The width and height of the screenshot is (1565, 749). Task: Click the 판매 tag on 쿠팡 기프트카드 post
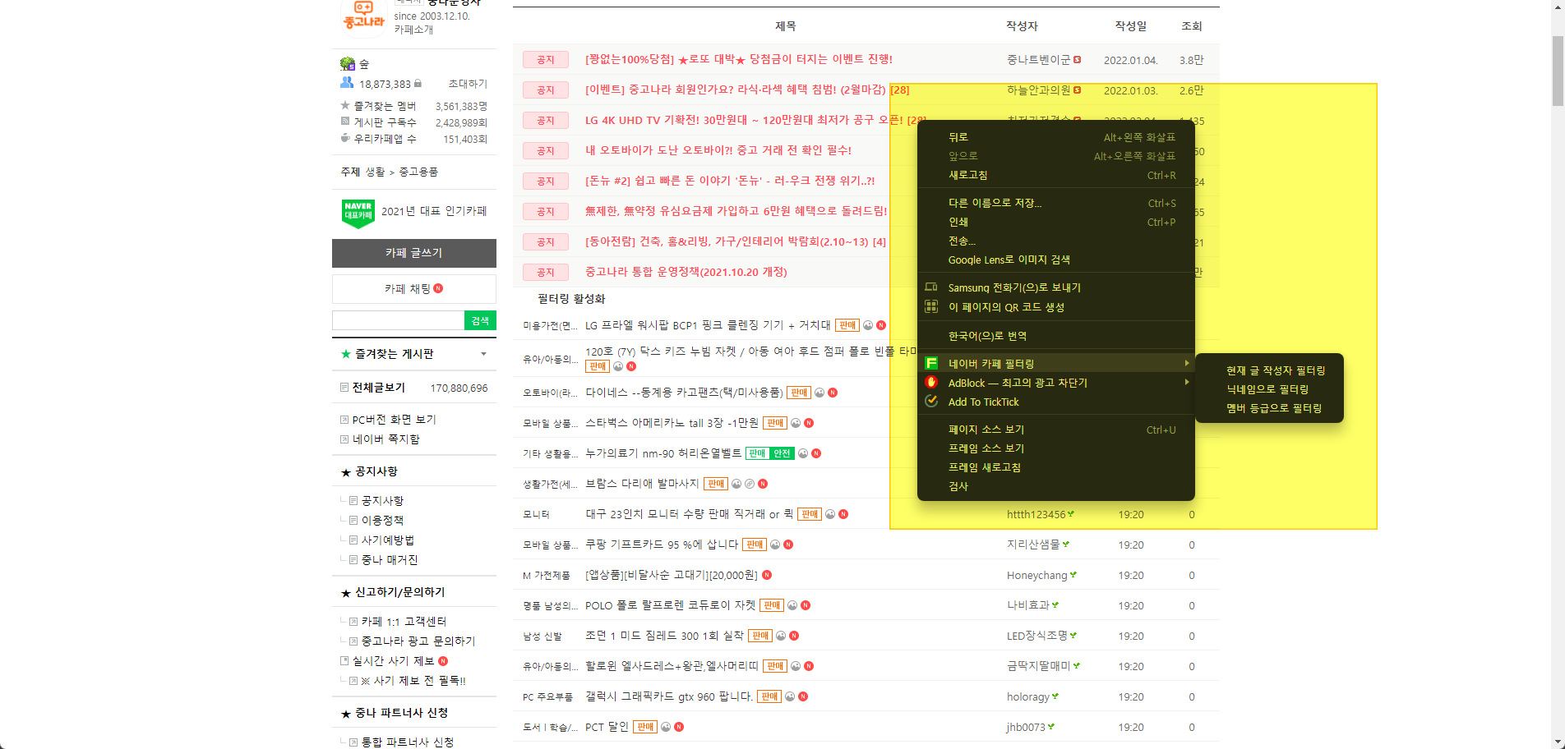pos(755,545)
